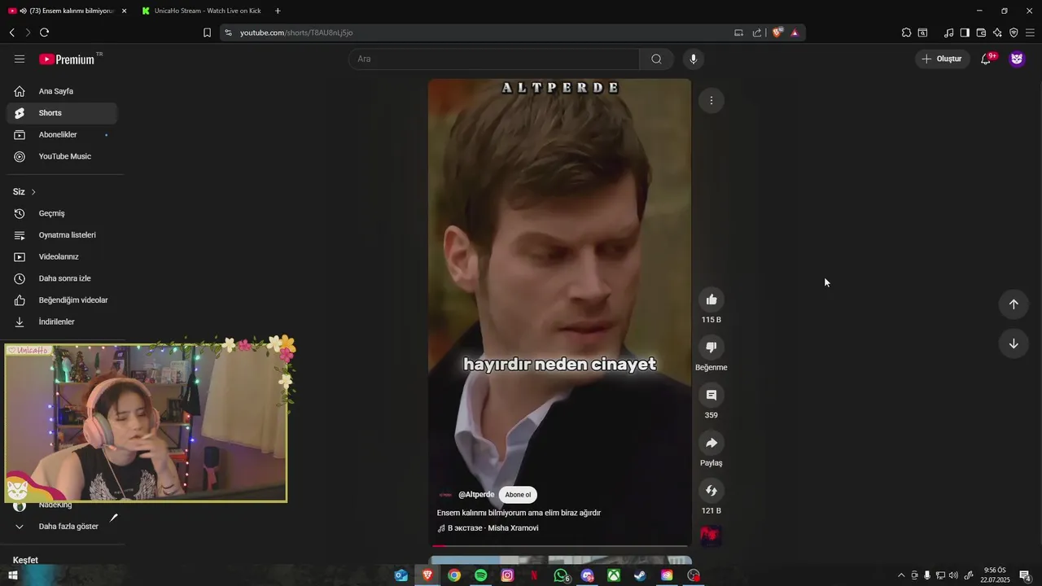Screen dimensions: 1042x586
Task: Open Oynatma listeleri playlists
Action: click(x=62, y=235)
